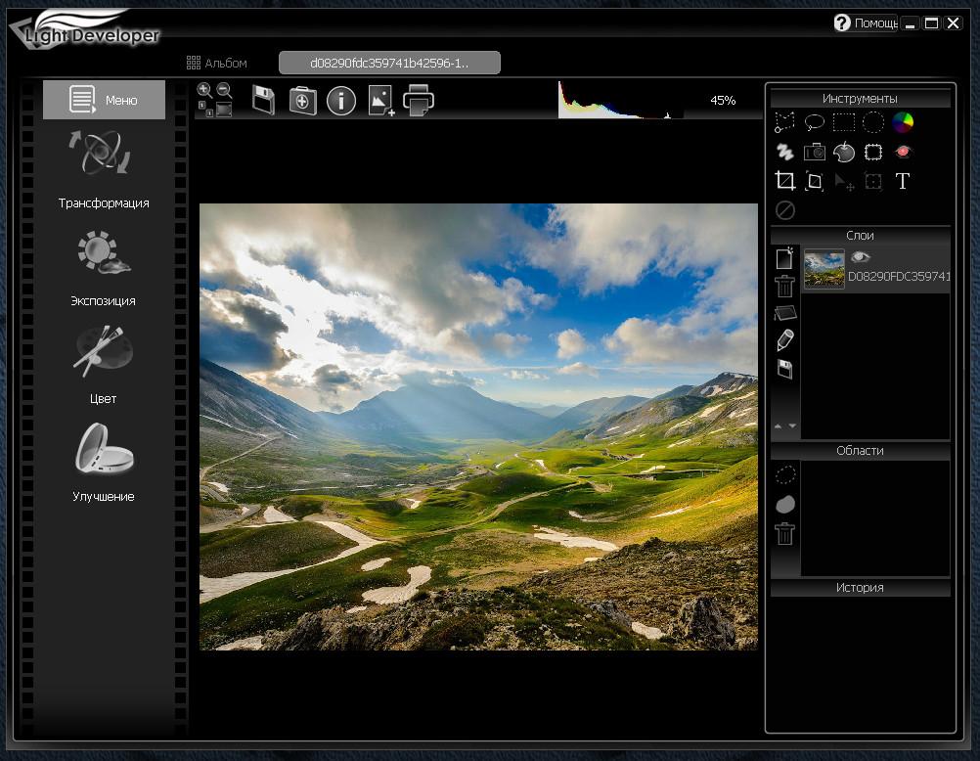This screenshot has width=980, height=761.
Task: Activate the red-eye removal tool
Action: 903,152
